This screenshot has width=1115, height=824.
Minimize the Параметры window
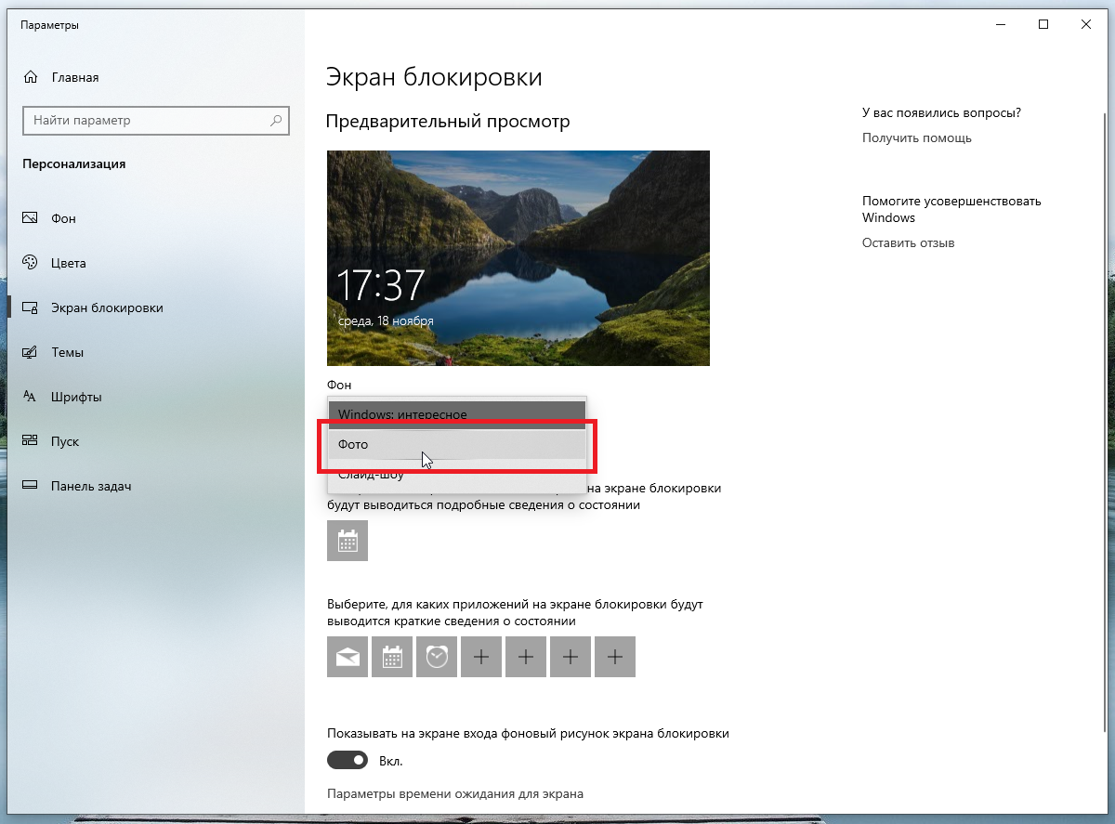click(x=1001, y=25)
